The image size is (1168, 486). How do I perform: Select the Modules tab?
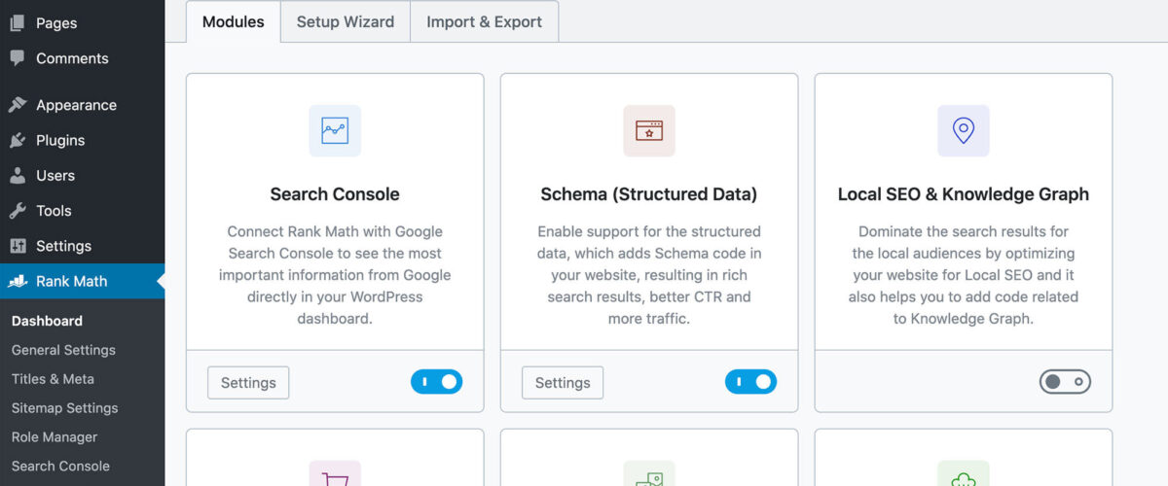(x=234, y=21)
